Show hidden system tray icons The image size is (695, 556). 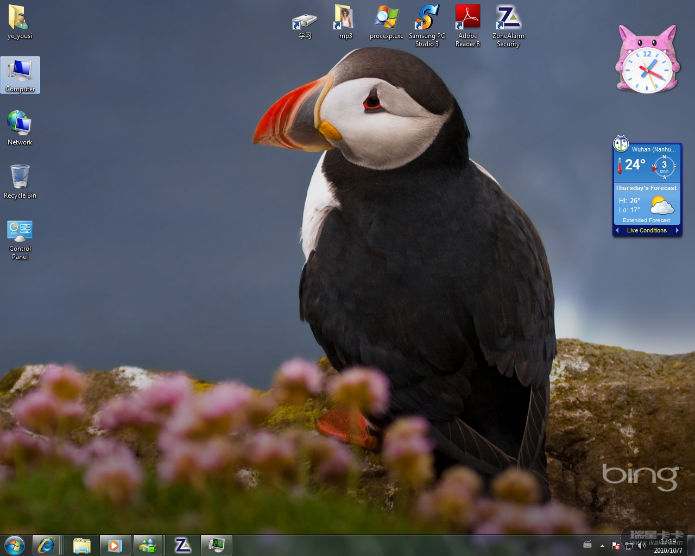click(x=602, y=546)
